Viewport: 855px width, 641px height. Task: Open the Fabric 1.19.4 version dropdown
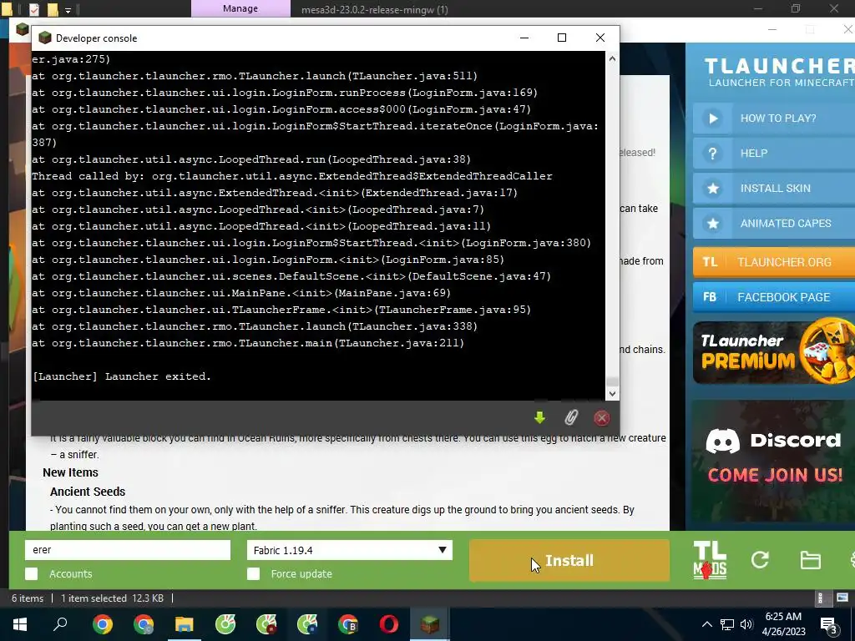point(350,550)
